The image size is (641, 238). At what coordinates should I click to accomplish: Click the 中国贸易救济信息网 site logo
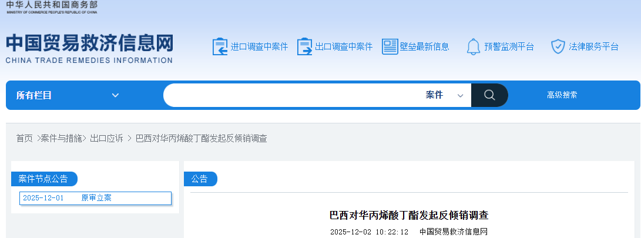click(x=89, y=48)
